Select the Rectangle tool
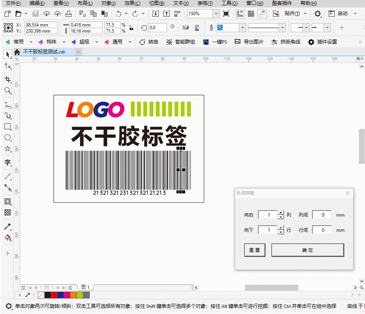Screen dimensions: 365x314 (8, 127)
